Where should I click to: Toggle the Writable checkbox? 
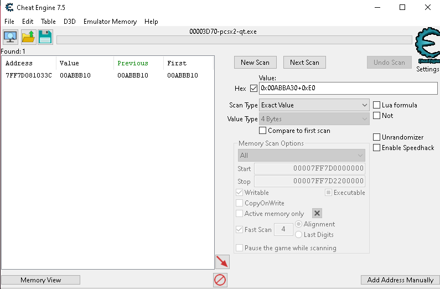click(239, 193)
